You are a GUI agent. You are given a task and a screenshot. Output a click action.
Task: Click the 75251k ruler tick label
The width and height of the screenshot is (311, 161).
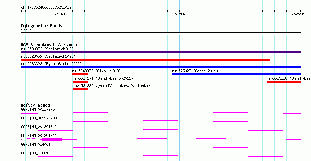click(x=298, y=14)
